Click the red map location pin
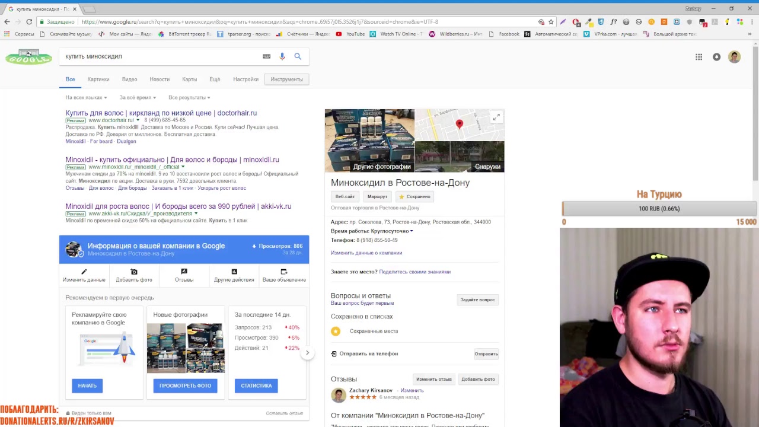The height and width of the screenshot is (427, 759). point(459,124)
